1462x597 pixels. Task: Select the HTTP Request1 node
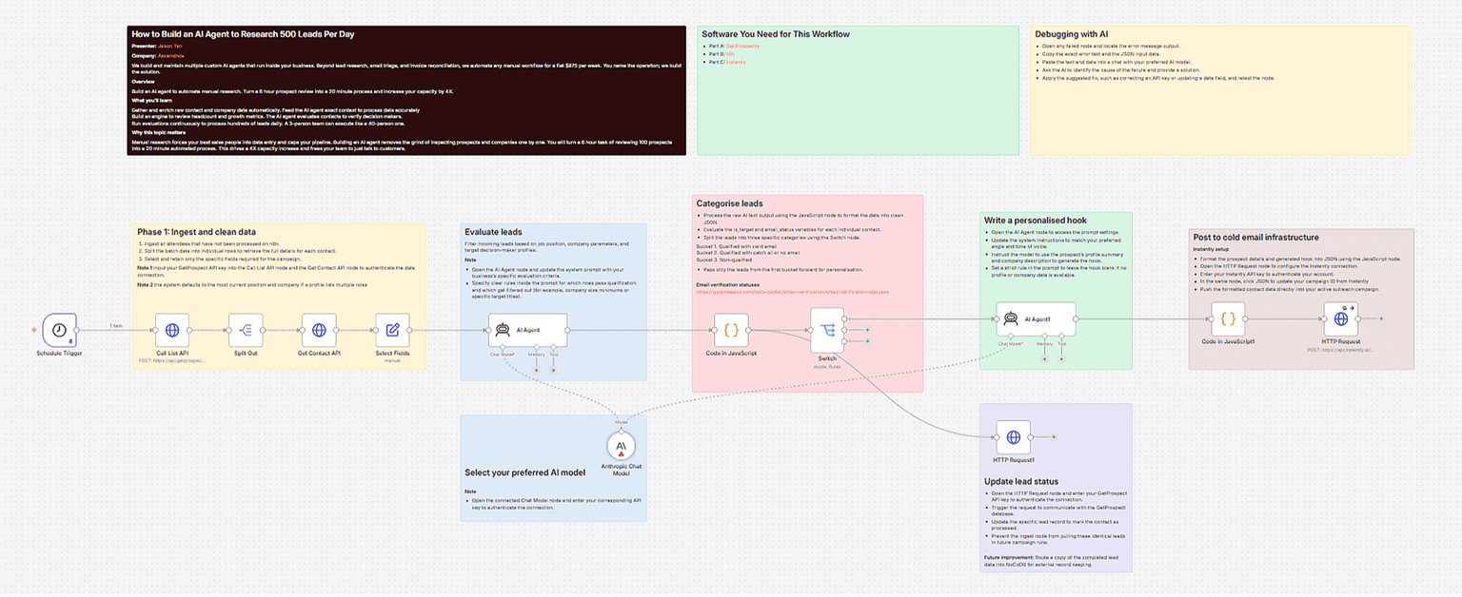pyautogui.click(x=1014, y=436)
